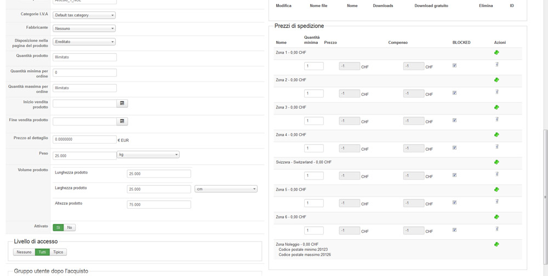This screenshot has width=548, height=276.
Task: Click the Prezzo al dettaglio input field
Action: point(84,140)
